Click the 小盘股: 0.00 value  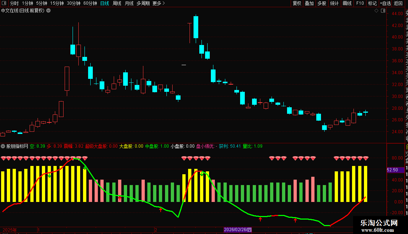click(183, 146)
